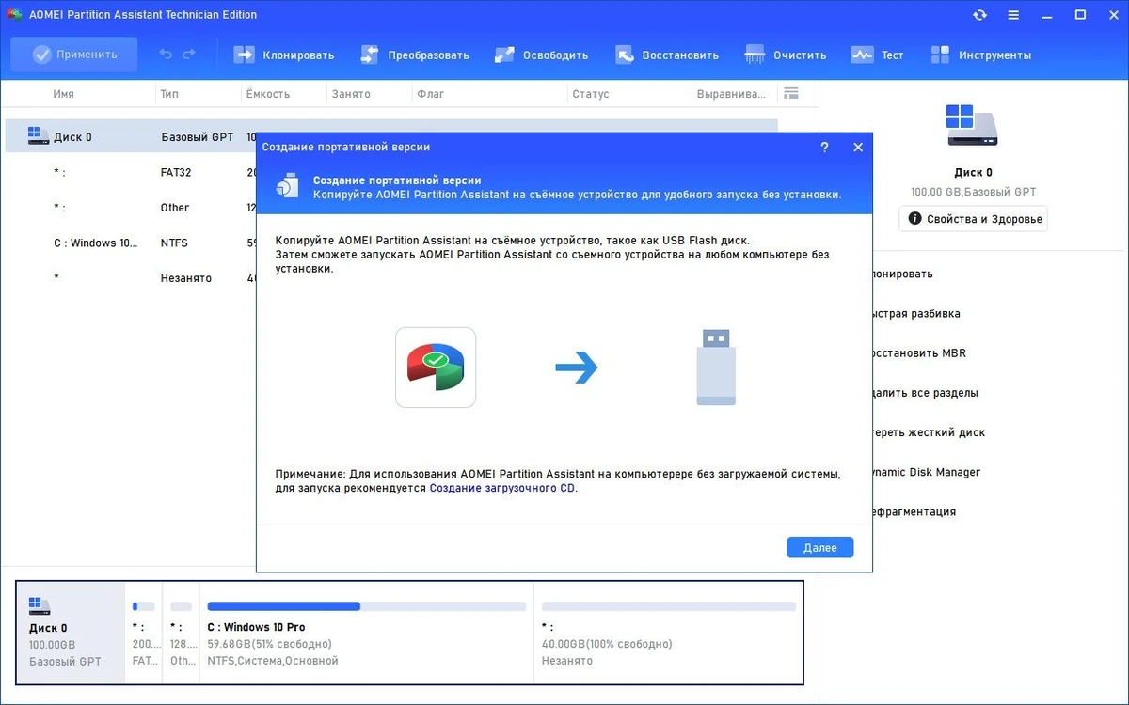Sort by Тип column header
This screenshot has width=1129, height=705.
point(169,94)
